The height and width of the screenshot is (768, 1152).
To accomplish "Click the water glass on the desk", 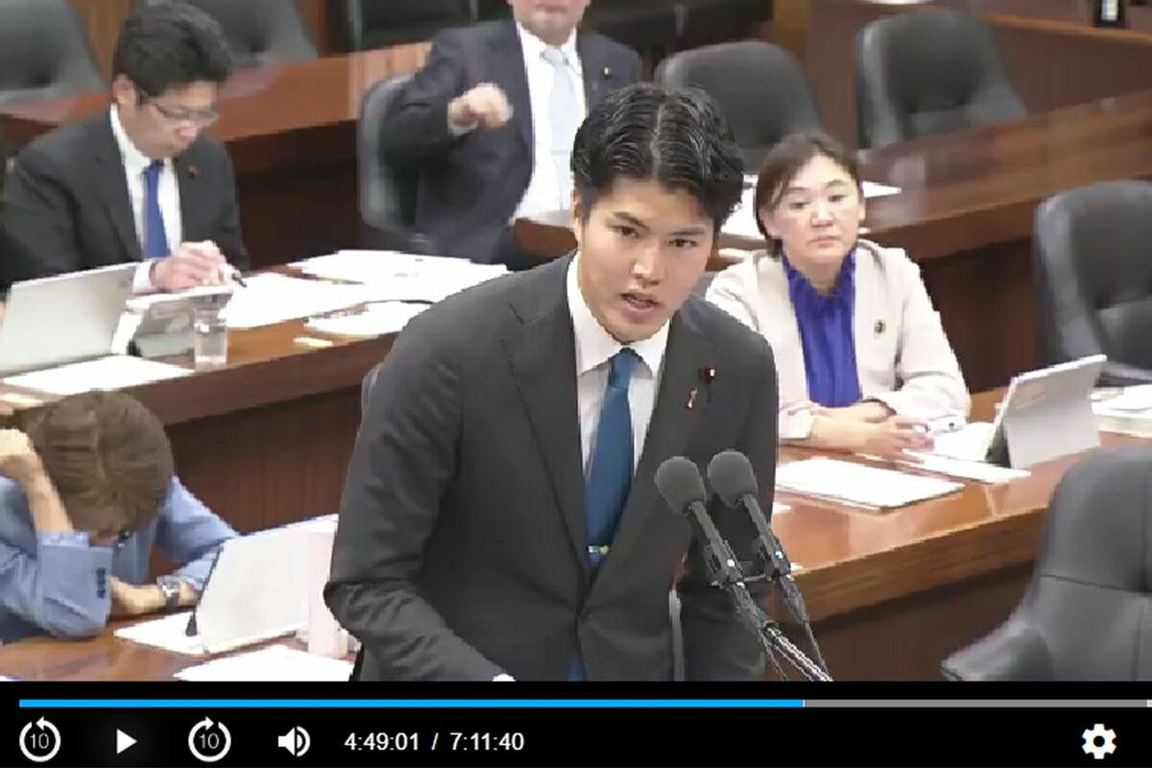I will (x=209, y=336).
